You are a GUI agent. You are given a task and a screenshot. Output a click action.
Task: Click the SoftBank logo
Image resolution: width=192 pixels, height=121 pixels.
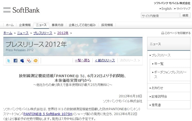click(x=21, y=10)
